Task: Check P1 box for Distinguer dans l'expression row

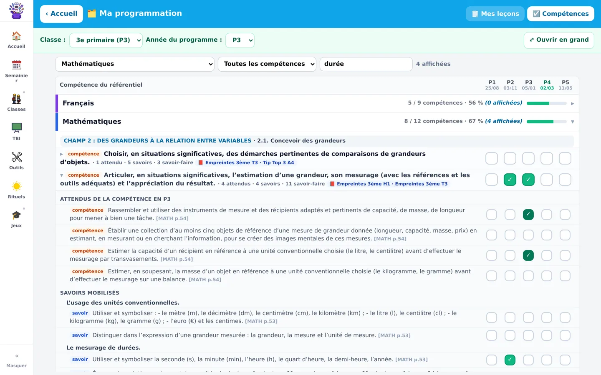Action: pyautogui.click(x=492, y=335)
